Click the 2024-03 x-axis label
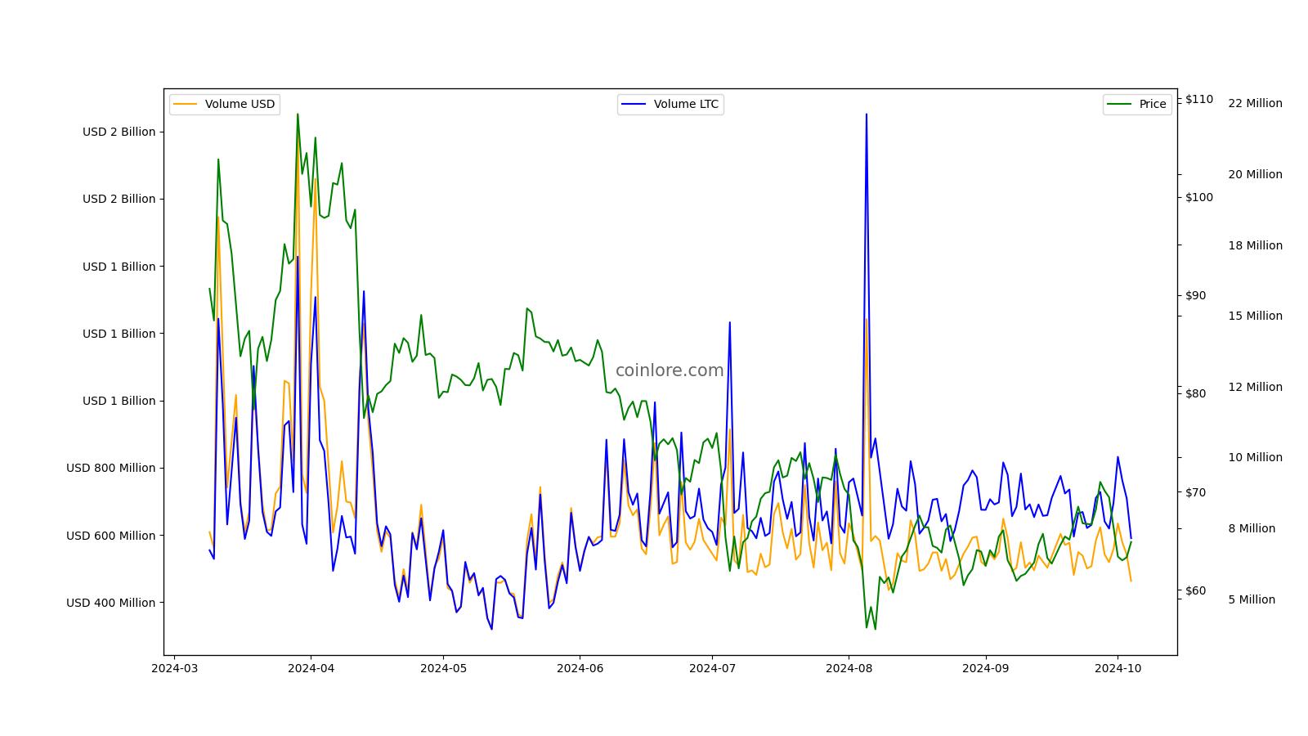 pyautogui.click(x=175, y=667)
